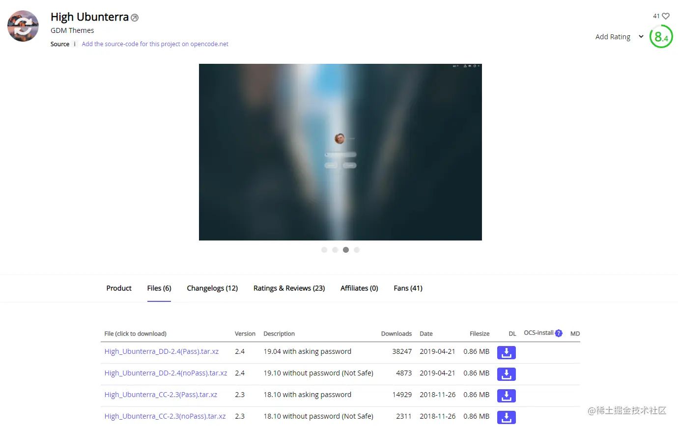Screen dimensions: 678x427
Task: Click the heart fan icon
Action: tap(666, 16)
